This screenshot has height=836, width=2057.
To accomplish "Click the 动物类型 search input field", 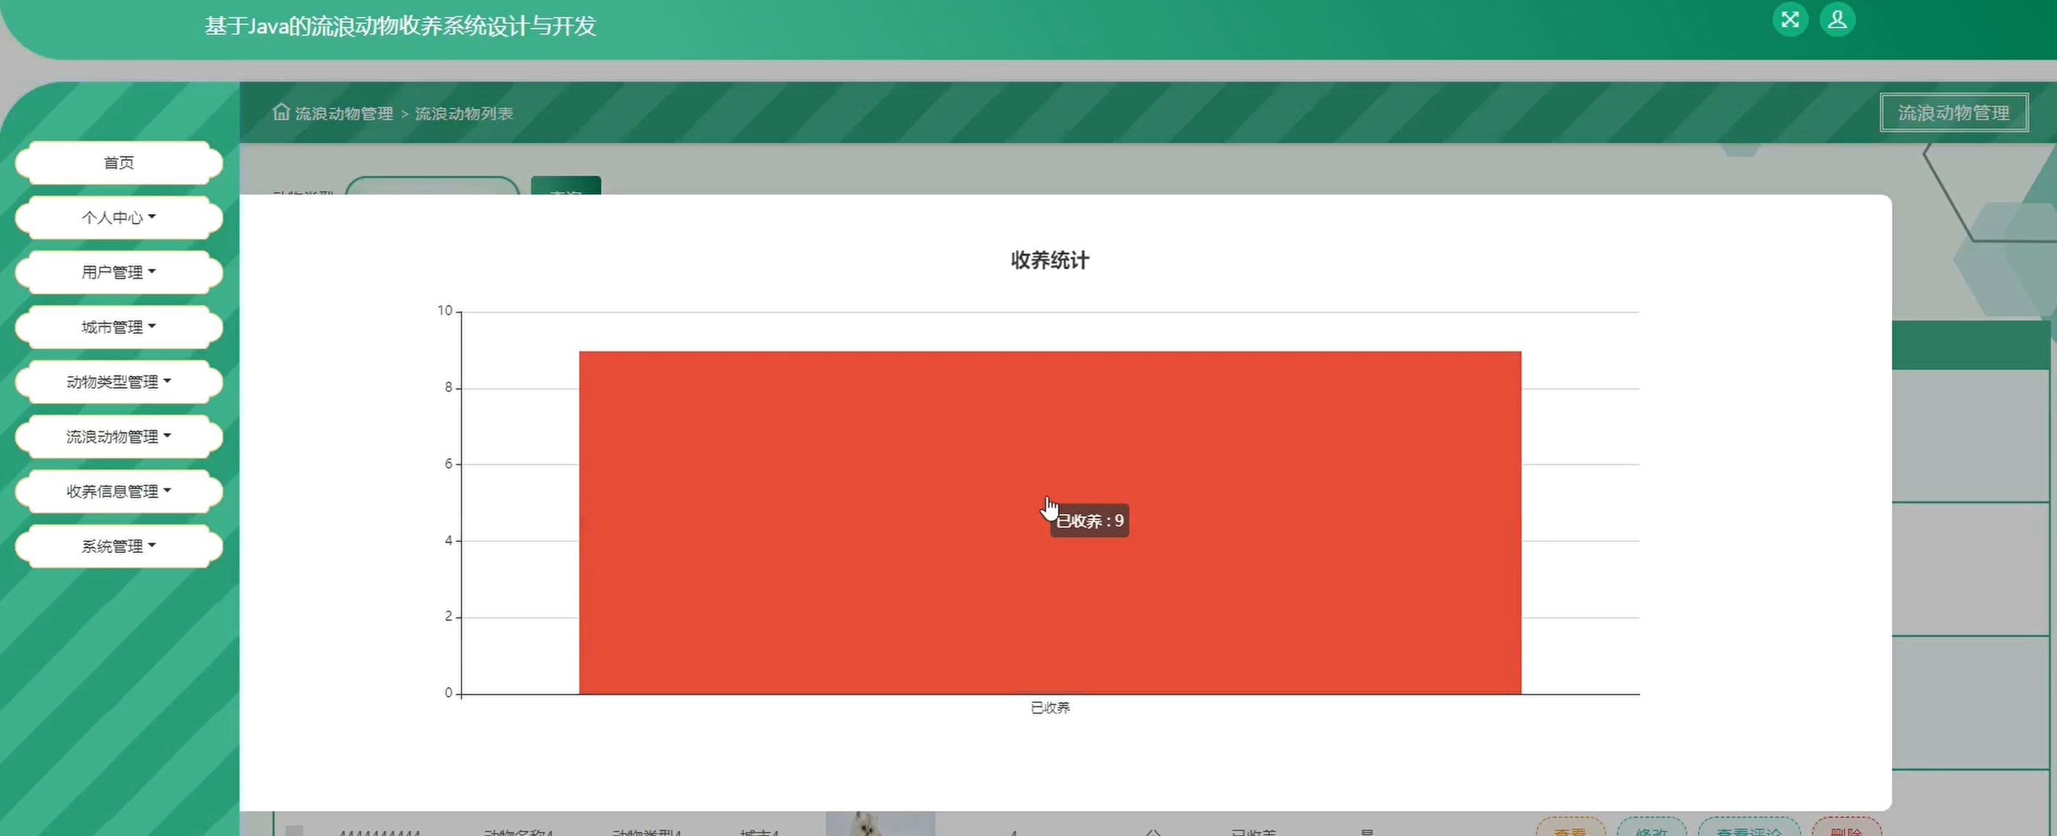I will coord(432,186).
